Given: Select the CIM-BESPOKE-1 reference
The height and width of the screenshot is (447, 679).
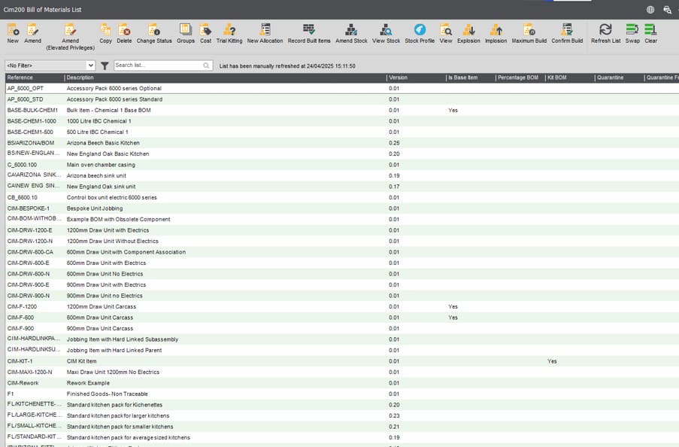Looking at the screenshot, I should tap(29, 208).
